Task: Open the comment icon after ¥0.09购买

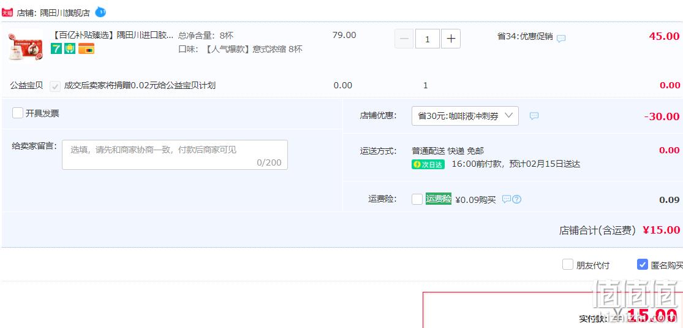Action: (506, 199)
